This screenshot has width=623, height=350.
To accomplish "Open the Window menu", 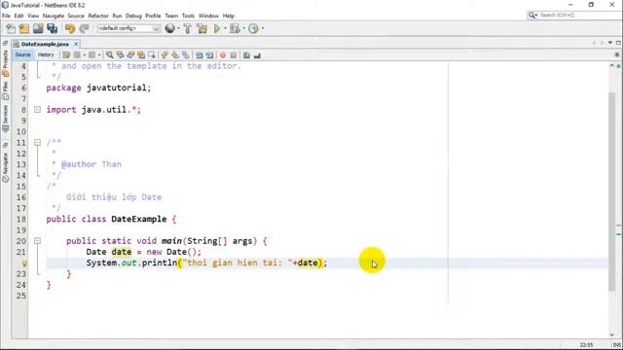I will pos(208,16).
